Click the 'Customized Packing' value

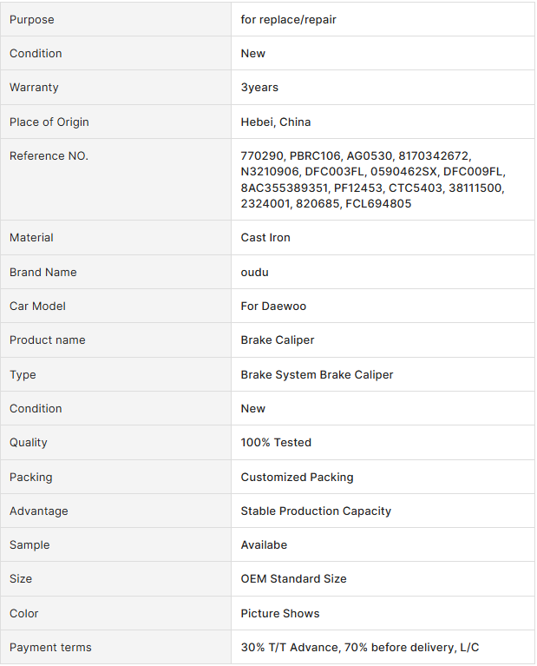tap(297, 477)
